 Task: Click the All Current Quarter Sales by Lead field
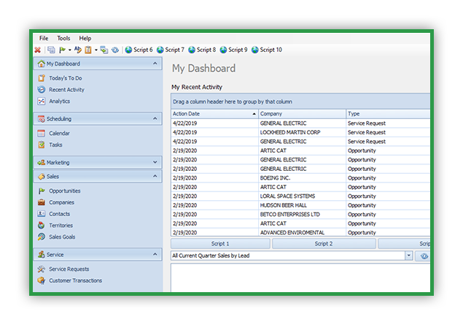[288, 256]
